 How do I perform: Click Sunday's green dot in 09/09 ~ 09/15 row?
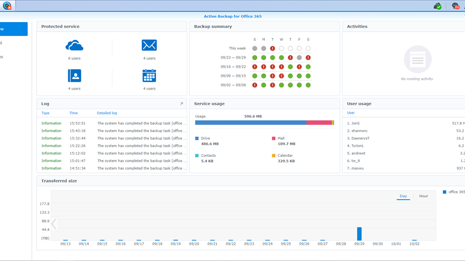click(x=255, y=76)
